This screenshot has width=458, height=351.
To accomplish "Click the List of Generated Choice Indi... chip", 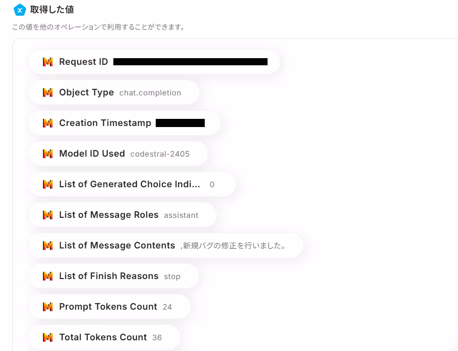I will [132, 184].
